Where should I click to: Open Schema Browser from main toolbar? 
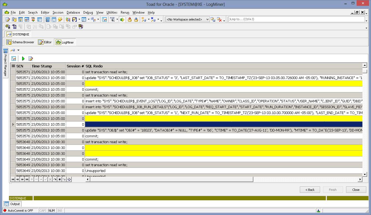tap(14, 19)
